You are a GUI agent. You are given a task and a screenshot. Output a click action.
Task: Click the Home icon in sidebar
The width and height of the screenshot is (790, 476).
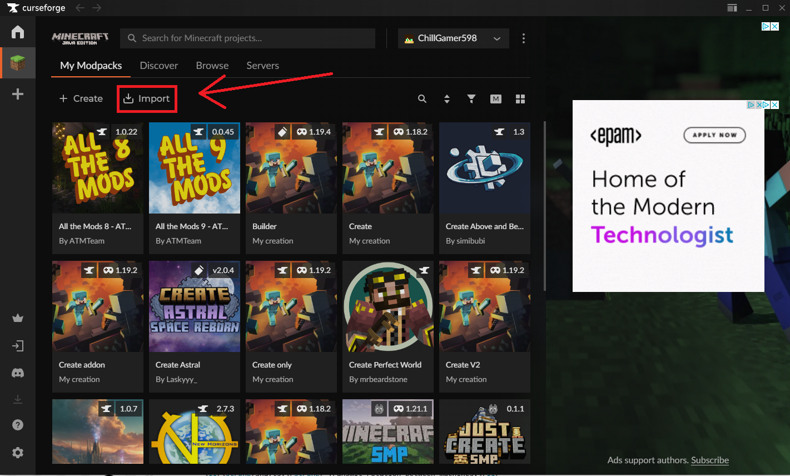click(18, 32)
